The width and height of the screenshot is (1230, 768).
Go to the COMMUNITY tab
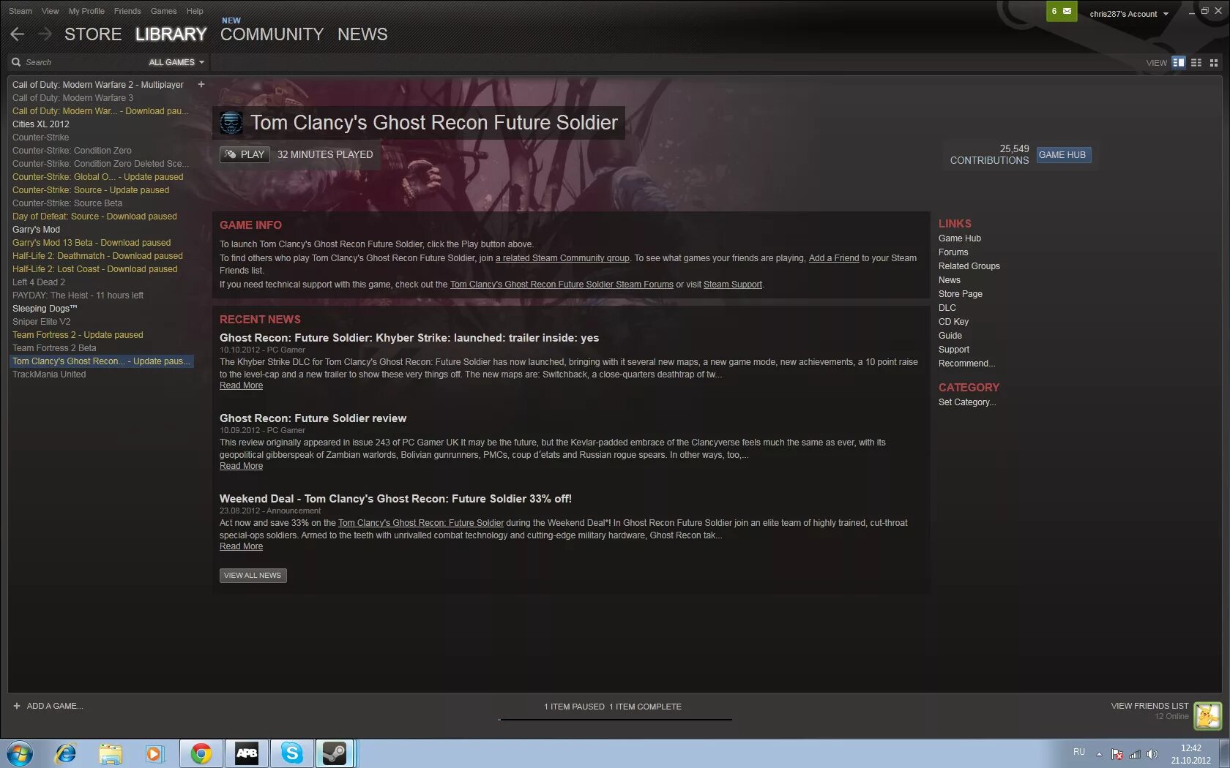[272, 34]
